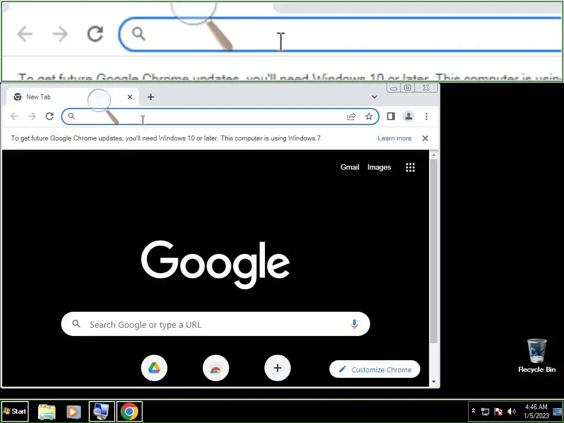The height and width of the screenshot is (423, 564).
Task: Click the search icon in the address bar
Action: (72, 116)
